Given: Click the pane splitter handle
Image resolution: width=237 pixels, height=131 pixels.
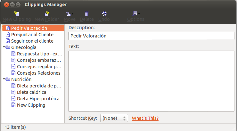Looking at the screenshot, I should (66, 74).
